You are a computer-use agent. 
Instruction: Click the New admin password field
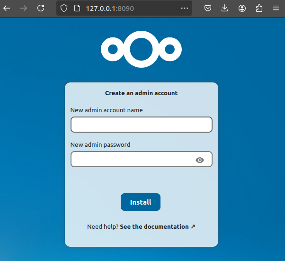tap(142, 159)
